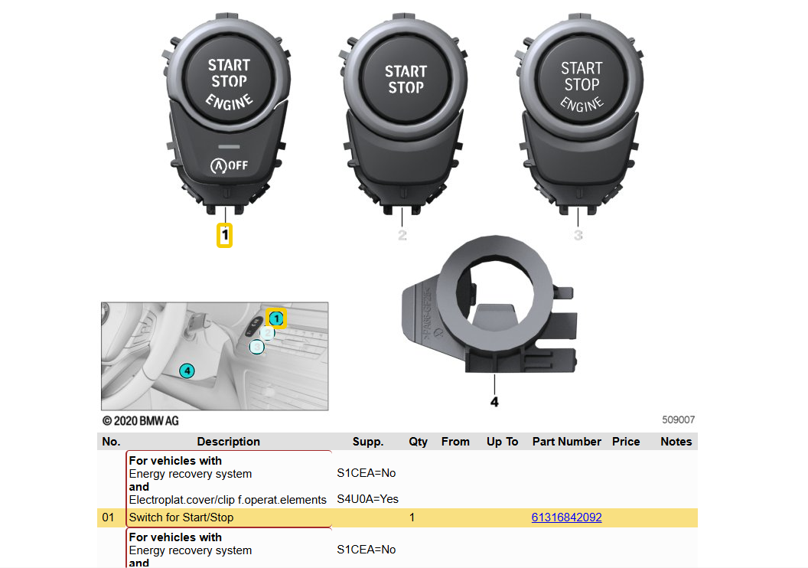
Task: Click location marker 4 near the steering column
Action: click(x=187, y=371)
